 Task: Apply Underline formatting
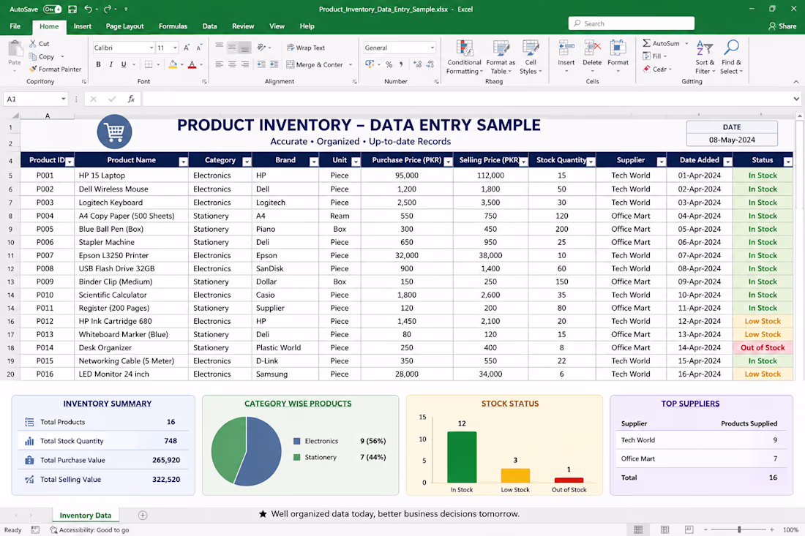pos(123,64)
